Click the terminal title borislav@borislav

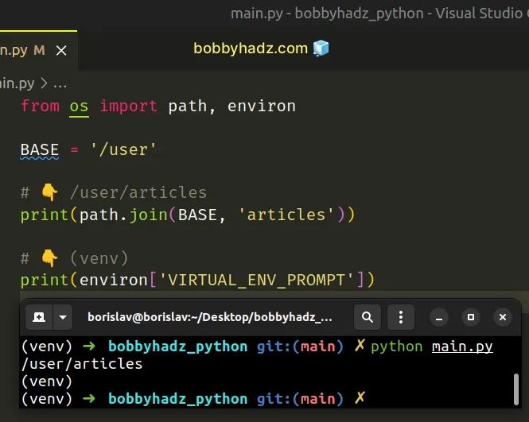point(210,317)
